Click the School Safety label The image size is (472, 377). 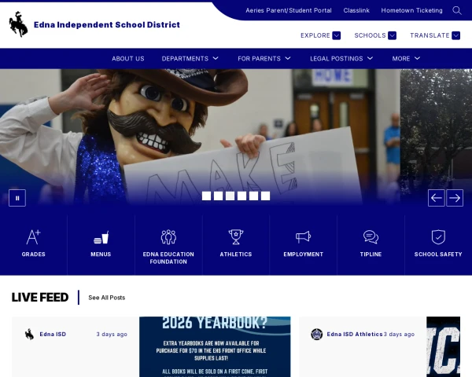click(438, 254)
